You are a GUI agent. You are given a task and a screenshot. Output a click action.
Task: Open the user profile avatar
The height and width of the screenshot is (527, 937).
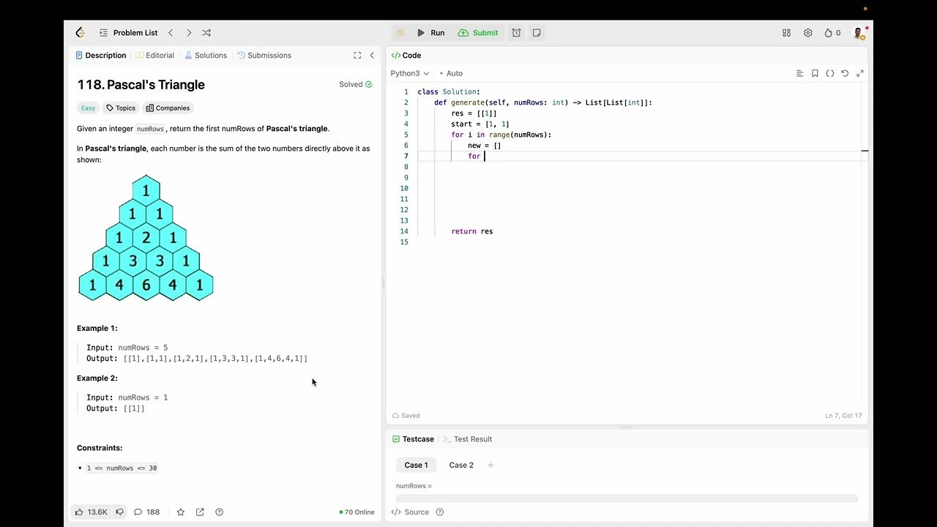(x=859, y=33)
